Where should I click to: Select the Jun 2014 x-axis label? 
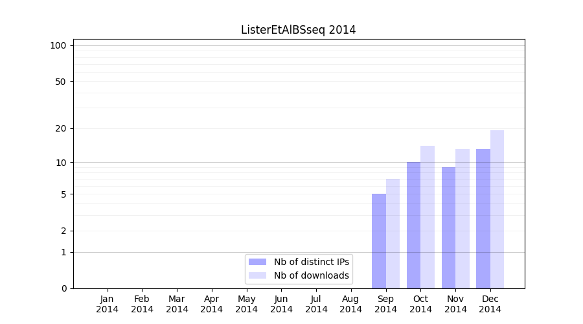[x=281, y=304]
